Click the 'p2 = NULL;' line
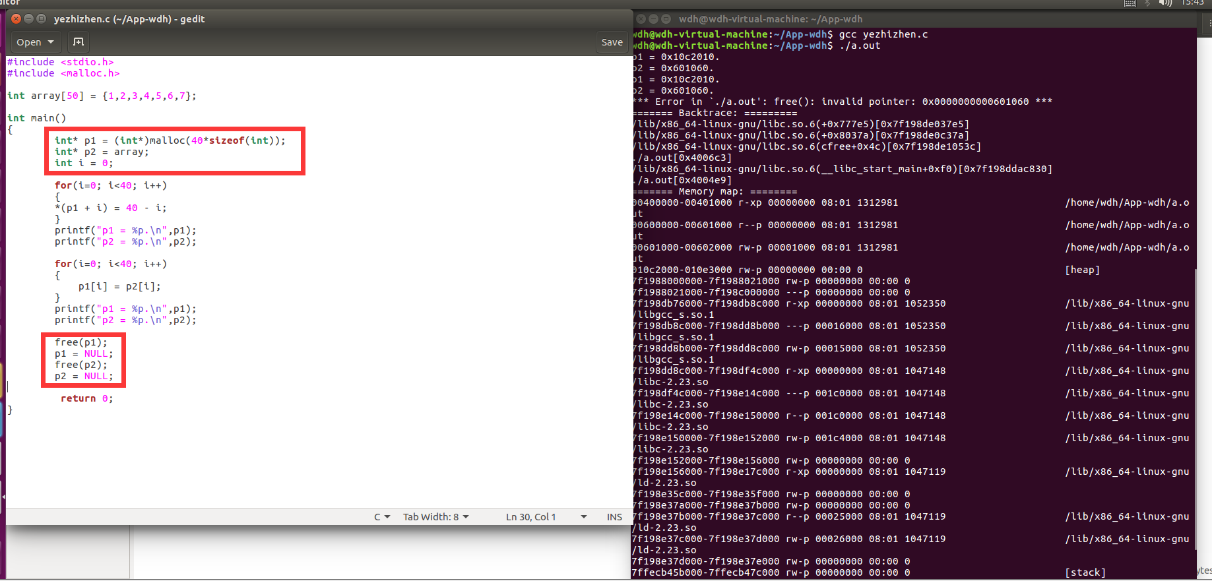Viewport: 1212px width, 581px height. click(84, 376)
